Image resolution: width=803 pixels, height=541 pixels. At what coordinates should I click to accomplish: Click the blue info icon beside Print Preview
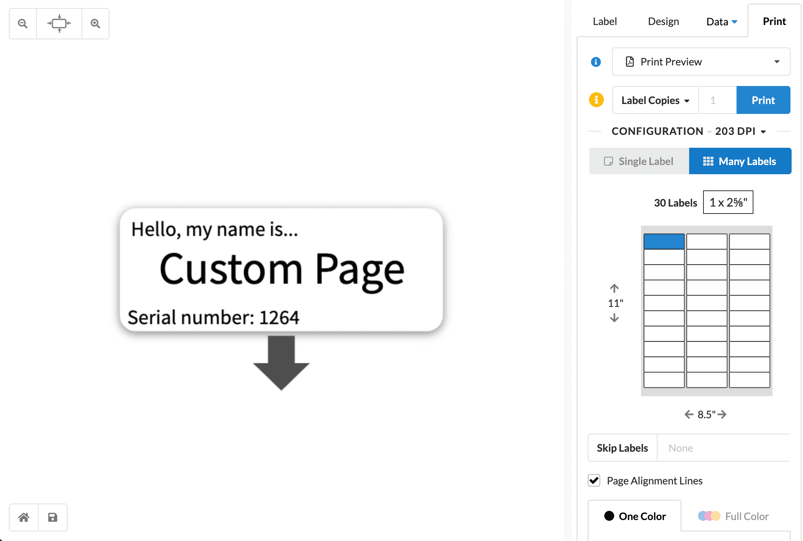(596, 62)
